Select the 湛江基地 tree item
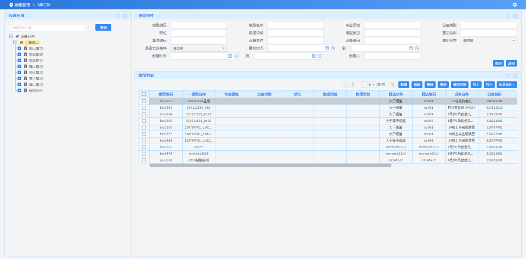526x259 pixels. click(x=36, y=79)
